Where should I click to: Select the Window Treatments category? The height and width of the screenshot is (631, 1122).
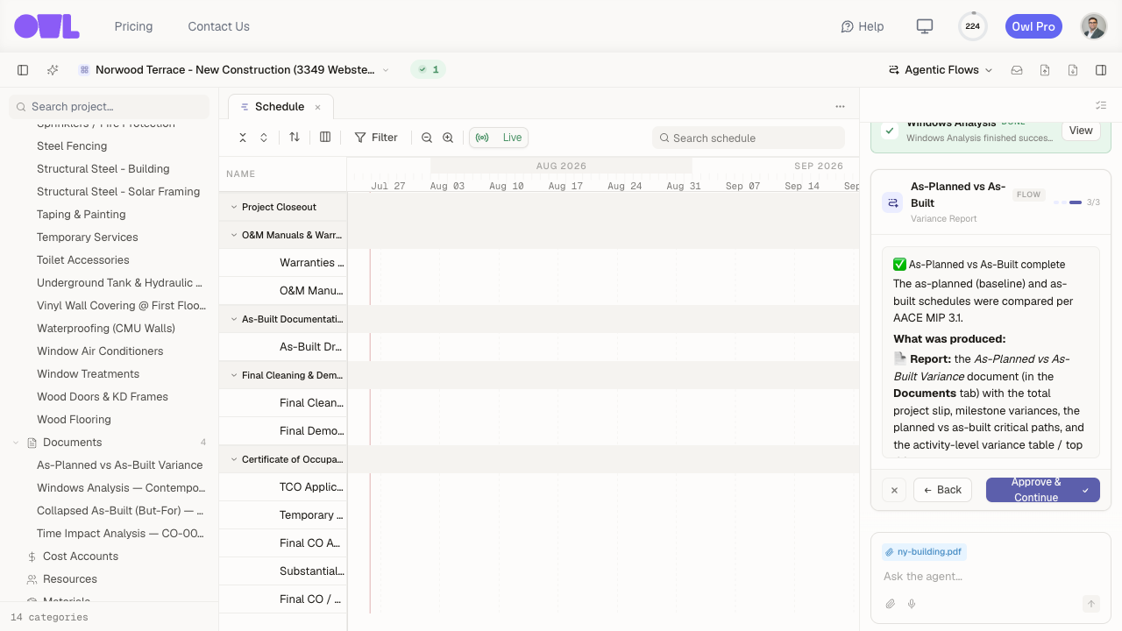tap(89, 374)
